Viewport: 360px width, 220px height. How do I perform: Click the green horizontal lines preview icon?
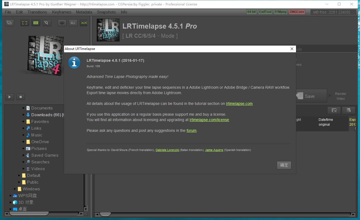coord(36,23)
